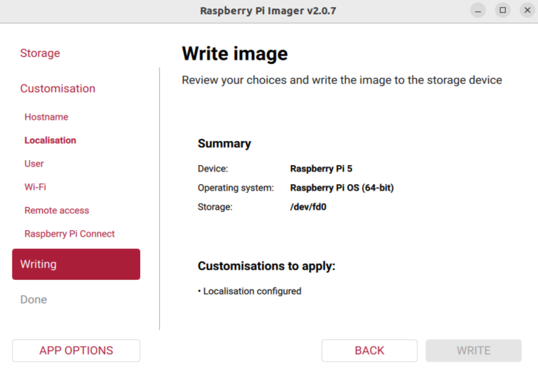The image size is (538, 372).
Task: Select the Done step in sidebar
Action: pos(34,300)
